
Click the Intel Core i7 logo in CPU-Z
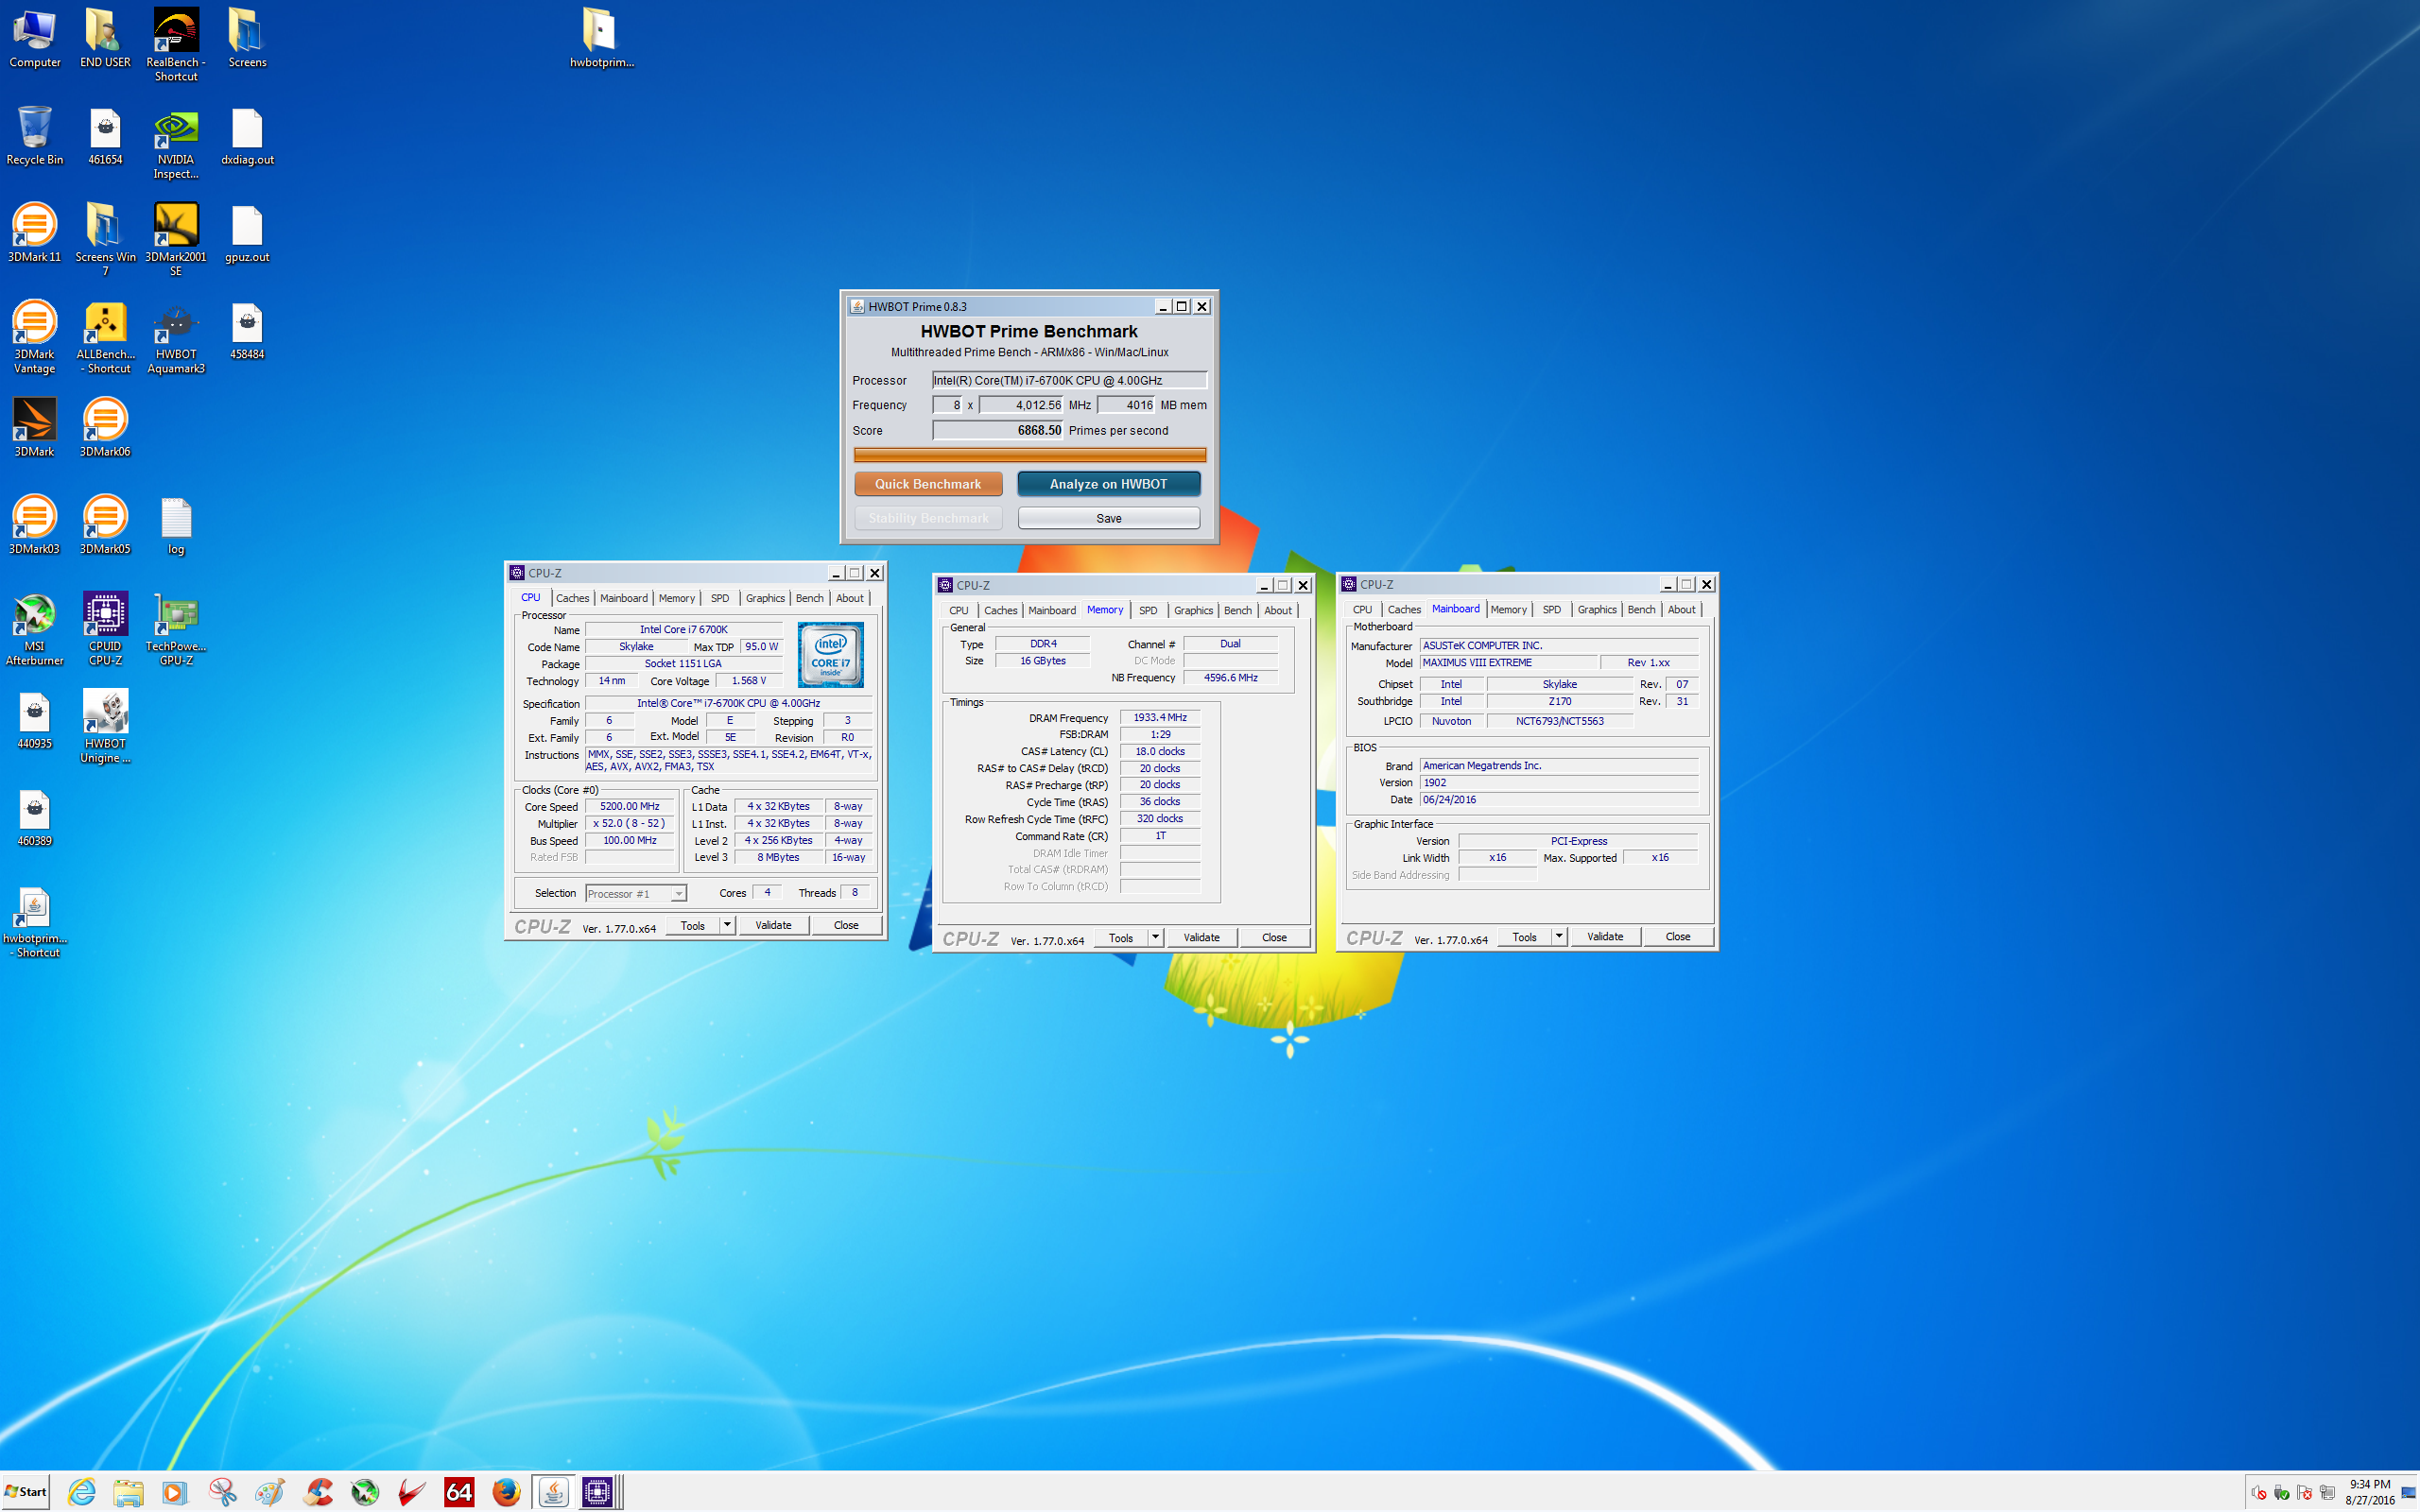point(830,655)
